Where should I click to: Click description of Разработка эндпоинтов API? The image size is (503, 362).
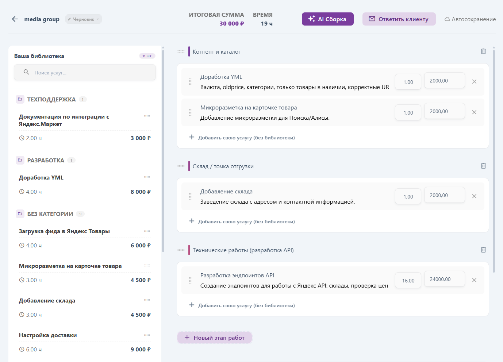click(294, 285)
